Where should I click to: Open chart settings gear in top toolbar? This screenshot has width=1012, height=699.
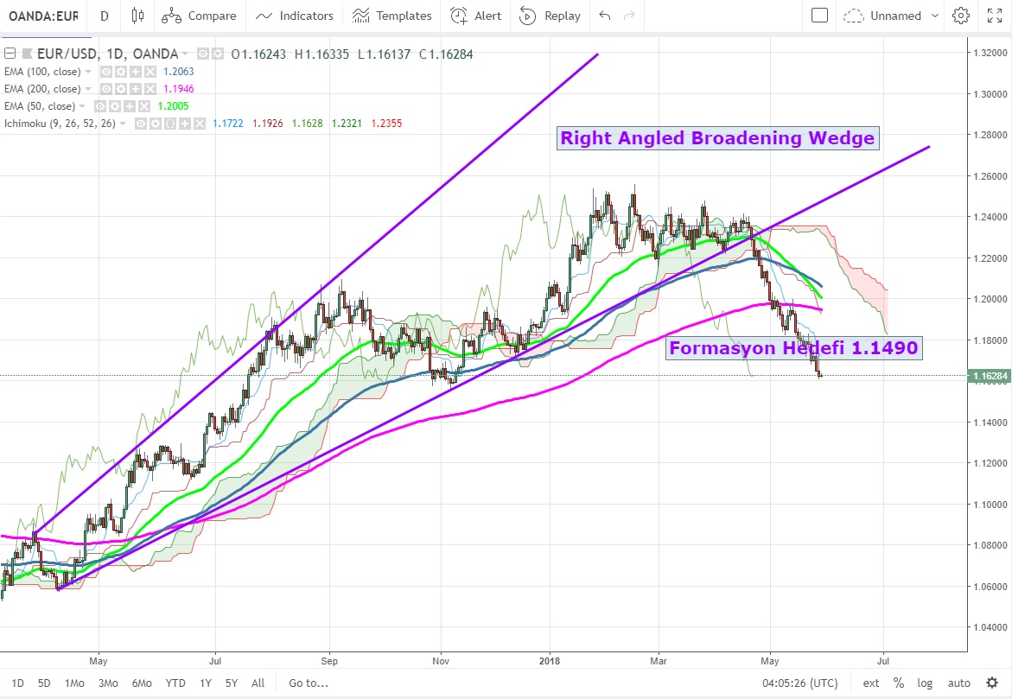(960, 16)
